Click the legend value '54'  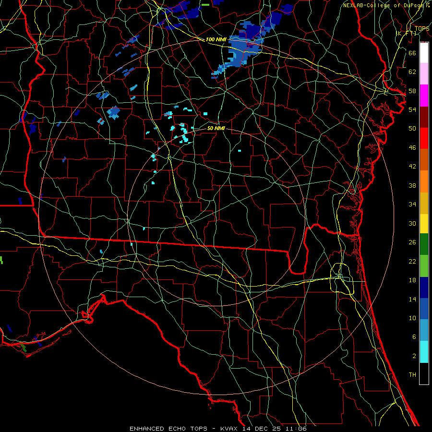[x=412, y=109]
